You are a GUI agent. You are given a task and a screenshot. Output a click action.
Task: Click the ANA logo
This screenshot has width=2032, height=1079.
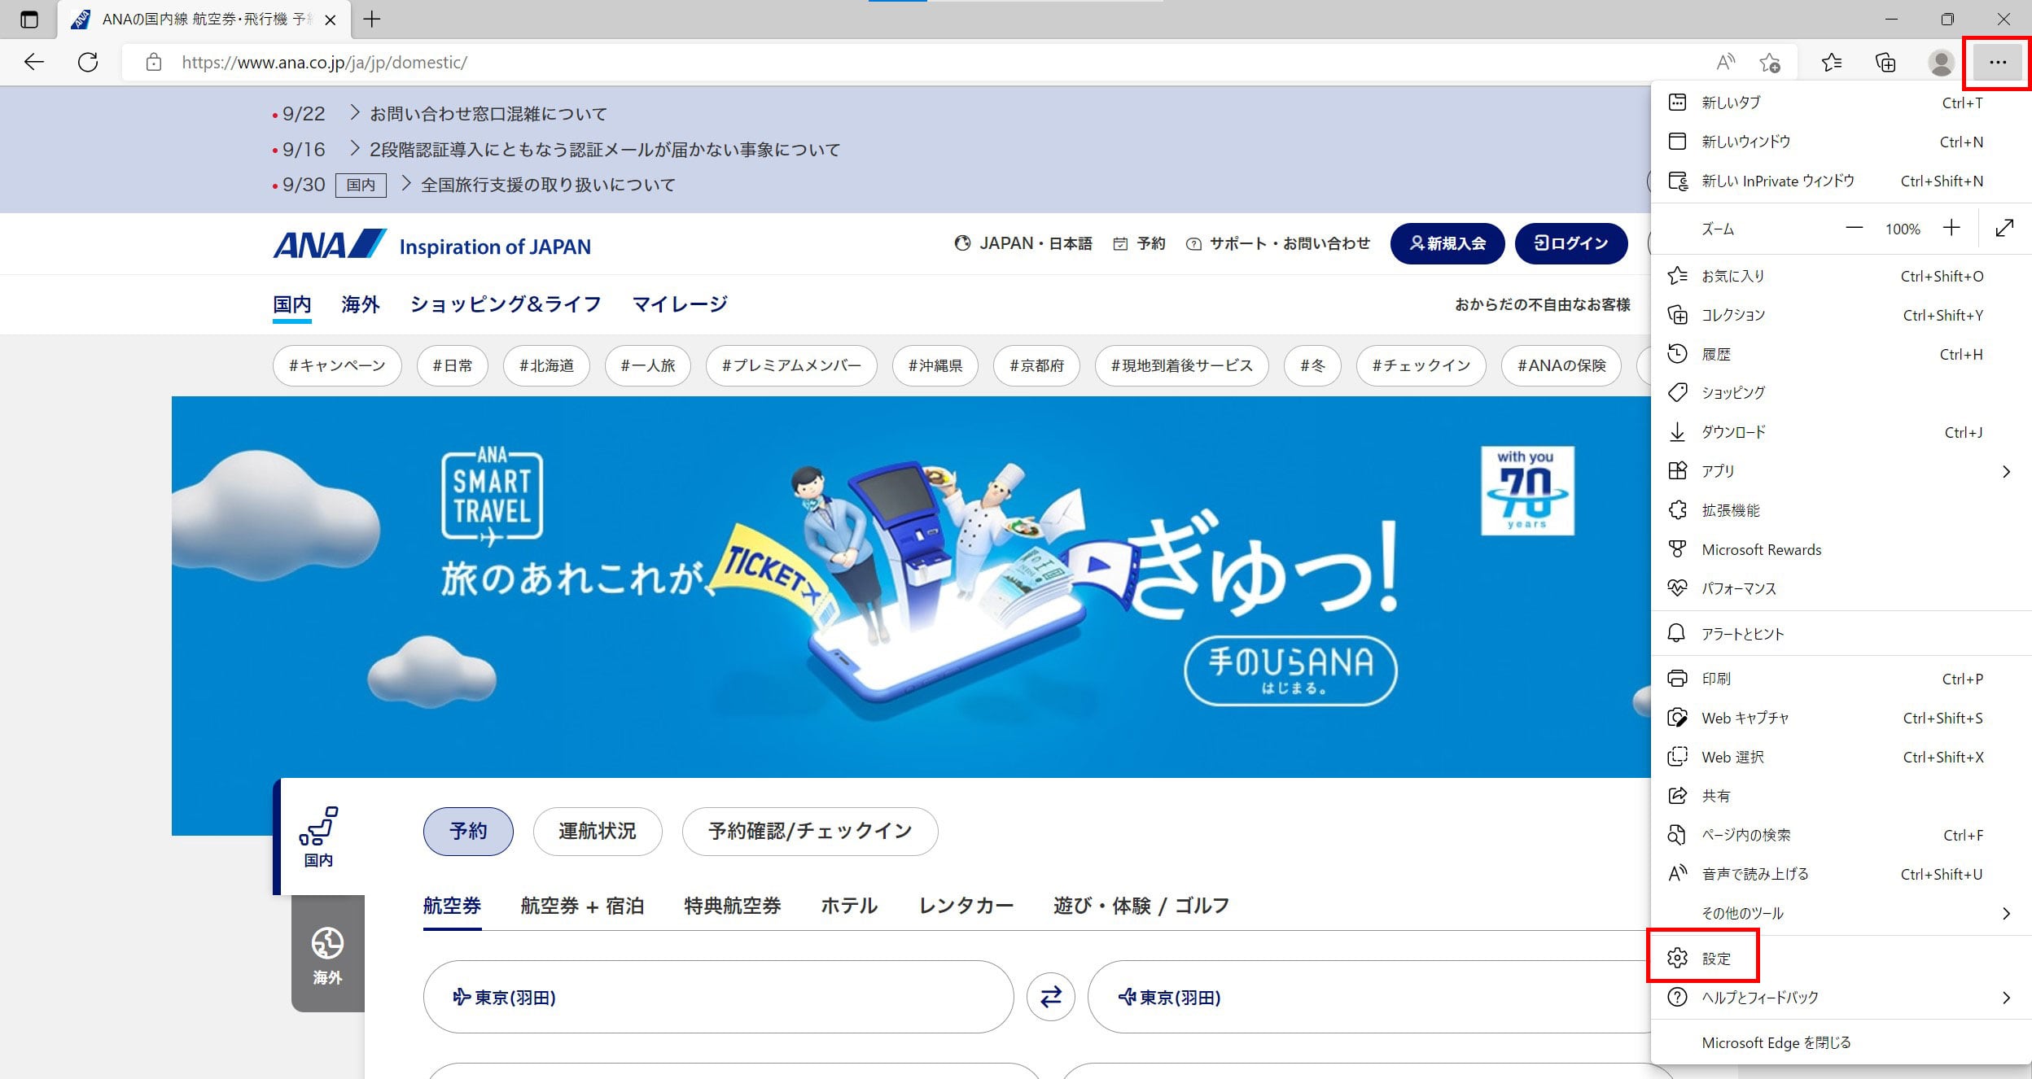[x=330, y=244]
